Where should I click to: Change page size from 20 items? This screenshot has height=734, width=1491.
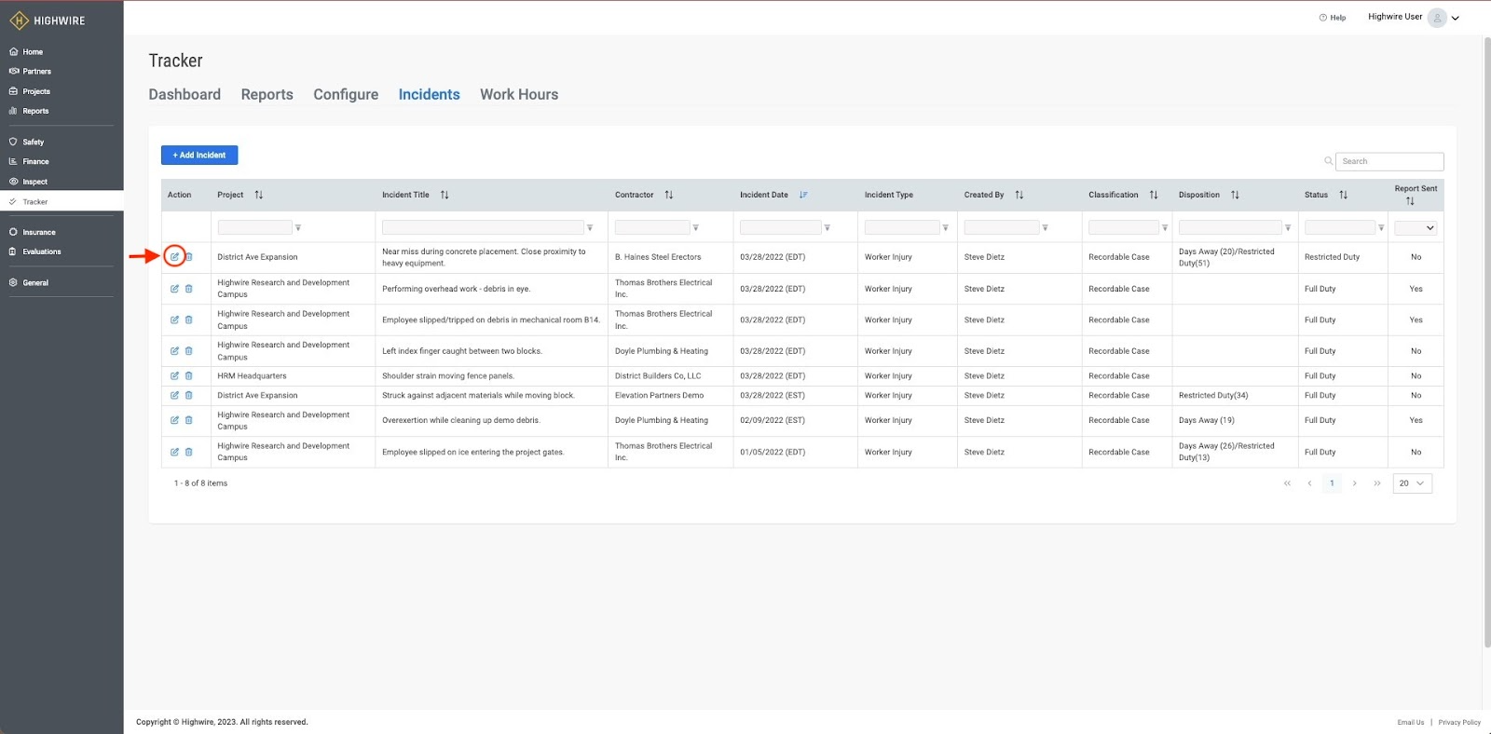click(1413, 483)
